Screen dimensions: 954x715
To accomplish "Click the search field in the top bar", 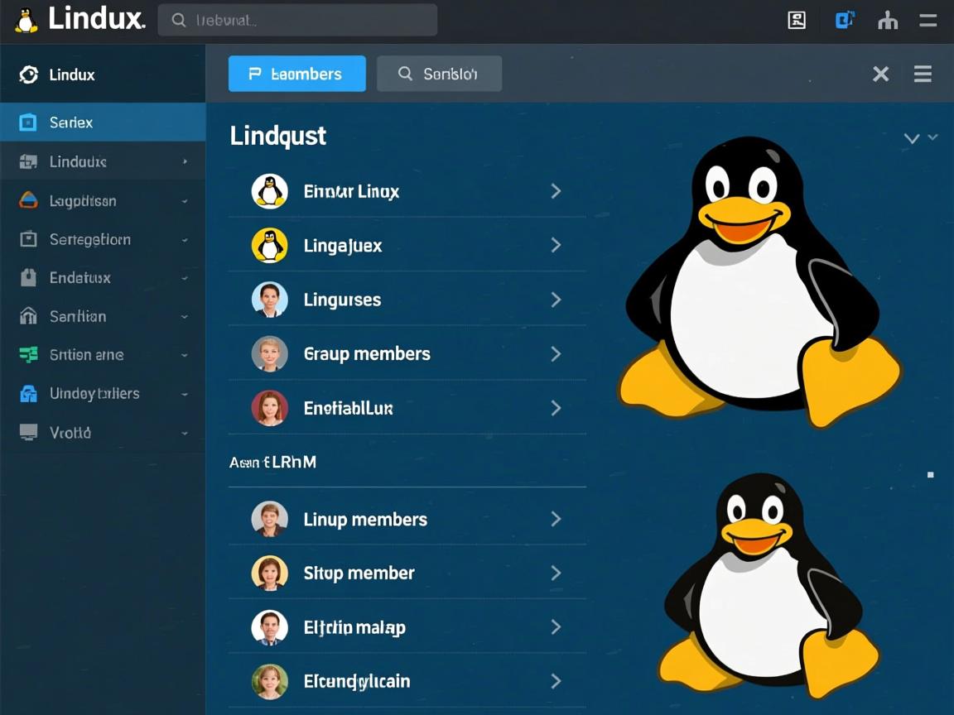I will 296,20.
